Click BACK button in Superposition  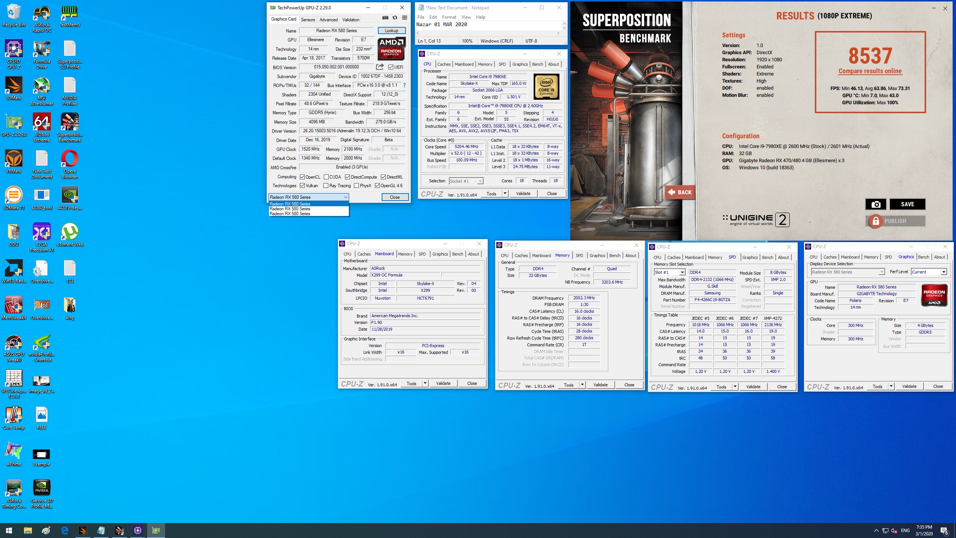click(x=680, y=192)
